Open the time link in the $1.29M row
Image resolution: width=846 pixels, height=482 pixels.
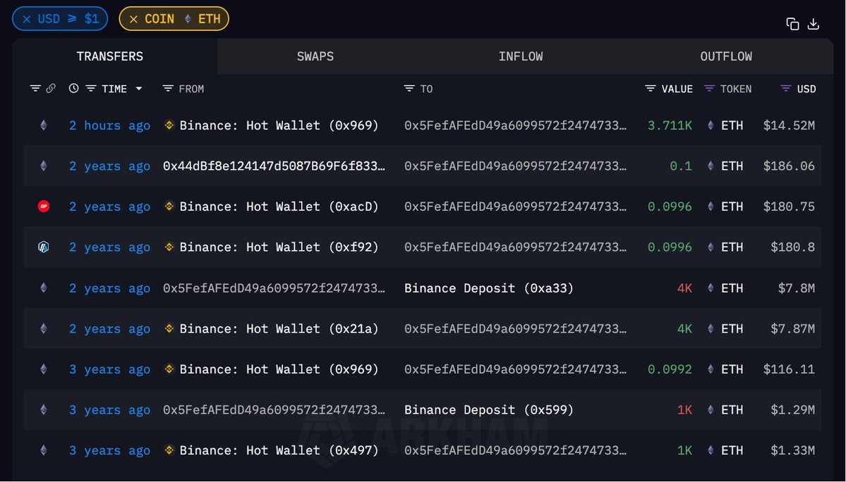click(x=109, y=410)
